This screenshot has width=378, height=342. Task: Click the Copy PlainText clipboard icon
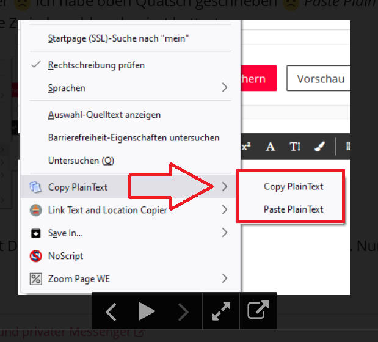pos(35,187)
